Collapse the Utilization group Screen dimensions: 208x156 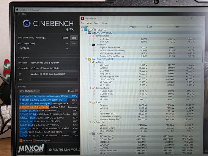(90, 45)
